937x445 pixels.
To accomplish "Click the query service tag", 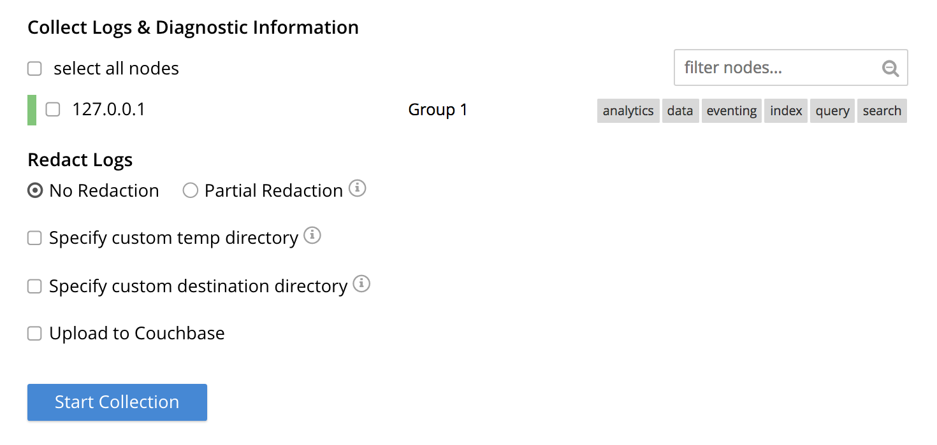I will click(x=832, y=111).
